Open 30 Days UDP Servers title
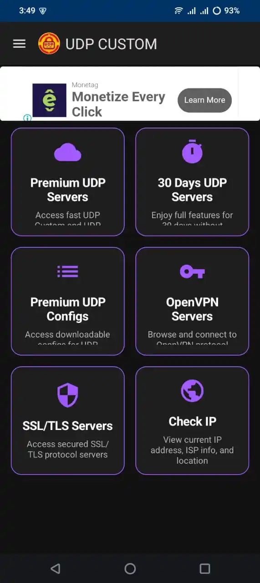The width and height of the screenshot is (260, 583). pyautogui.click(x=192, y=190)
